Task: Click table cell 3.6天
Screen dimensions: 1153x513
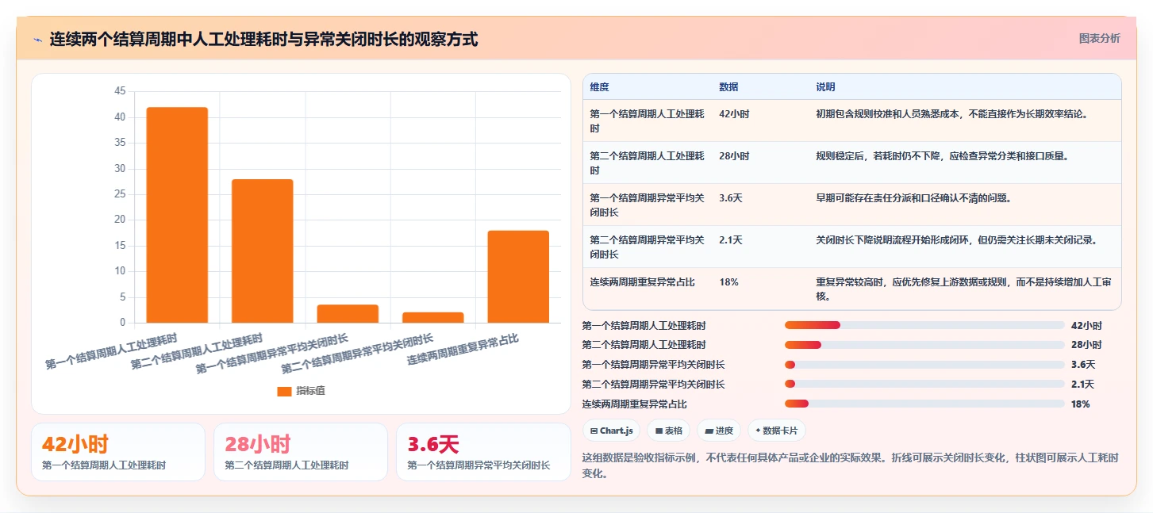Action: (731, 197)
